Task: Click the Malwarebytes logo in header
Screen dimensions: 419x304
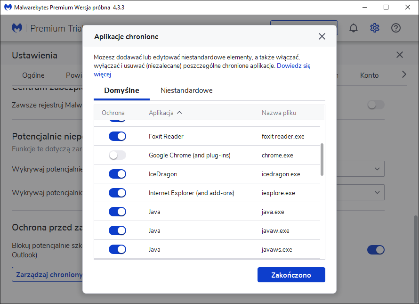Action: (17, 28)
